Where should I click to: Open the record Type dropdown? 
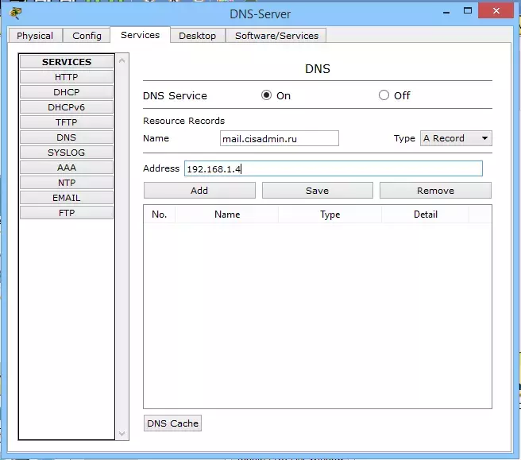pyautogui.click(x=456, y=138)
